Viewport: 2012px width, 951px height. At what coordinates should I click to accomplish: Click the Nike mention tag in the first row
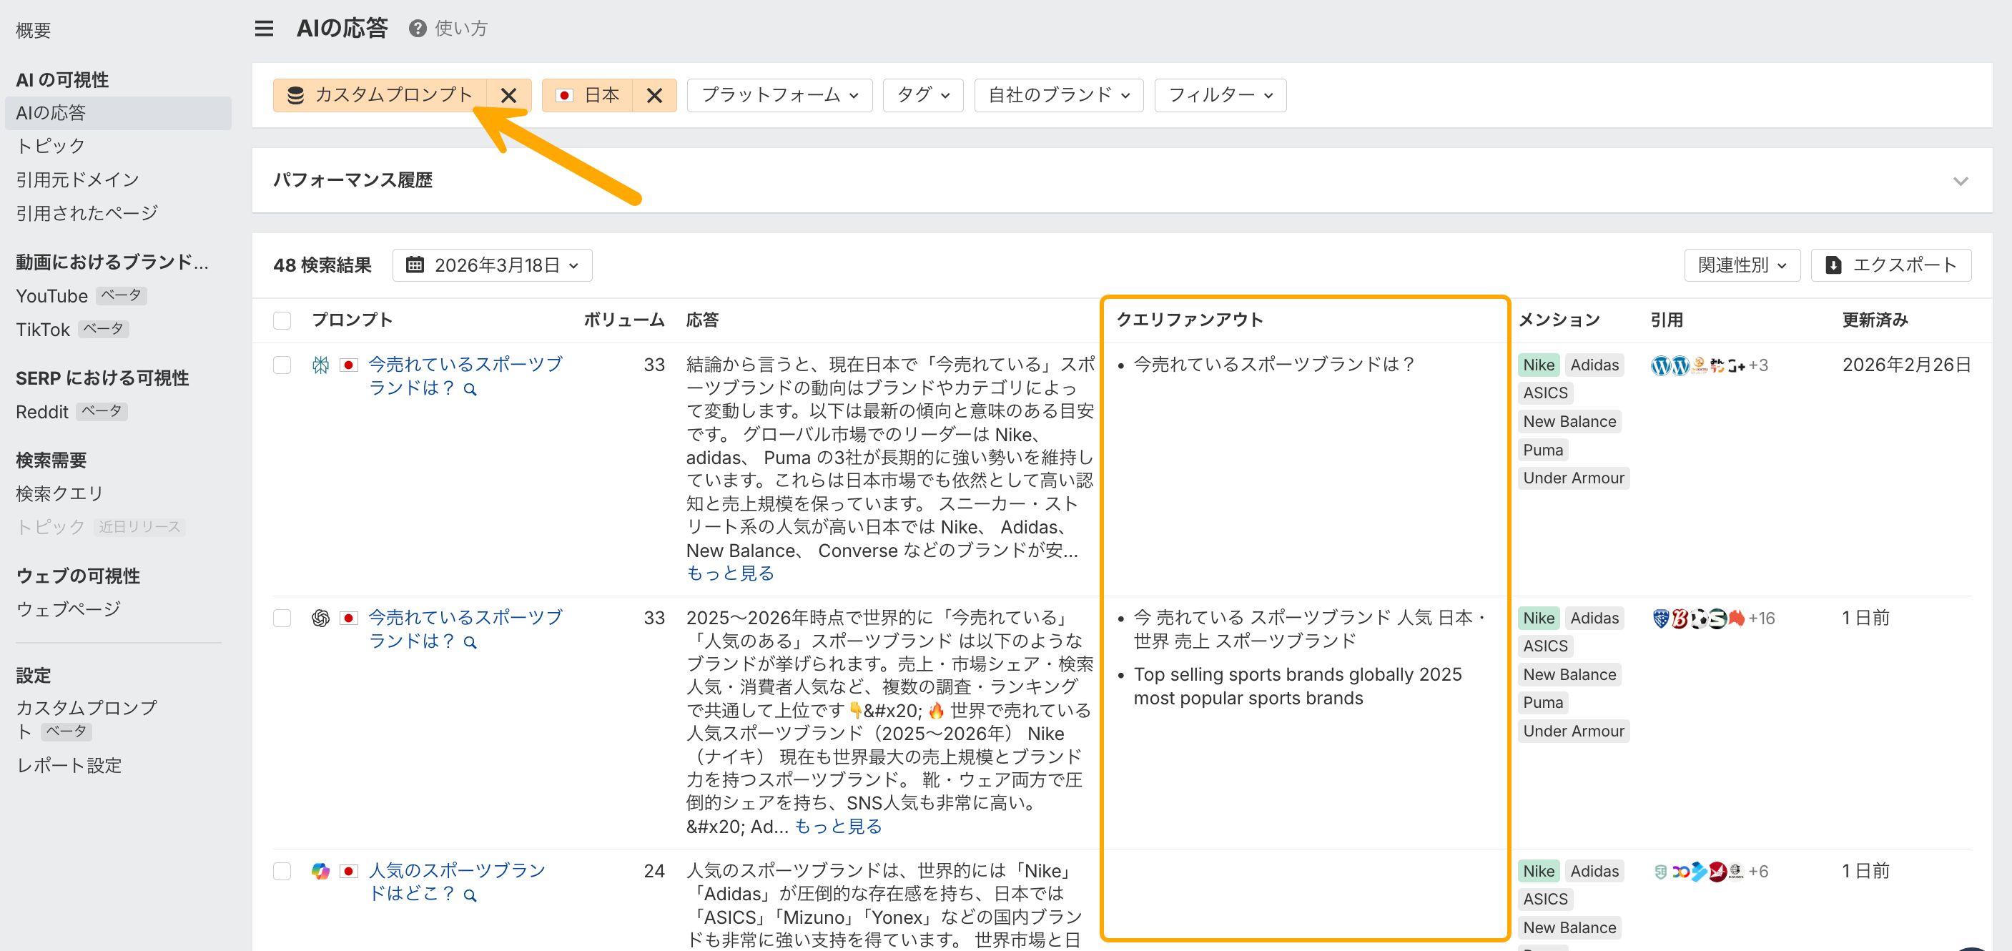[1538, 365]
